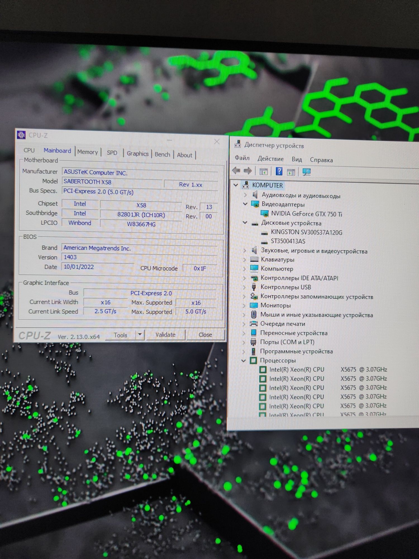
Task: Click the Device Manager title bar icon
Action: click(x=238, y=144)
